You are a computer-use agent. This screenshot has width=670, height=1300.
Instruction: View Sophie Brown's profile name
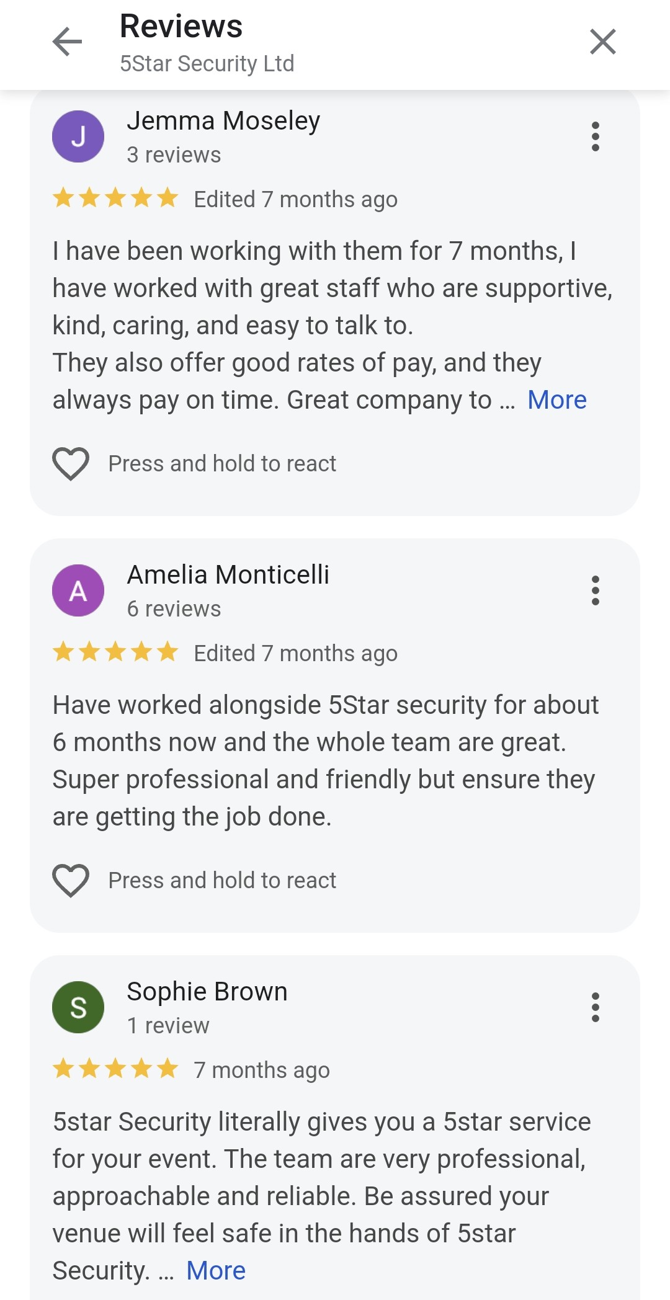click(207, 992)
